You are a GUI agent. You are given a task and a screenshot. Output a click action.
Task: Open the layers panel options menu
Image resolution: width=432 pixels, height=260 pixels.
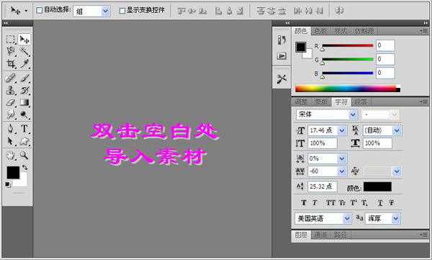[424, 235]
